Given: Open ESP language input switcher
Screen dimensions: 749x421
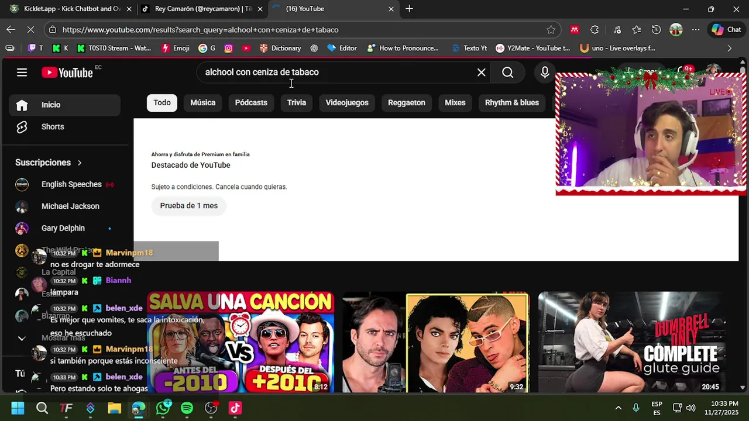Looking at the screenshot, I should point(657,408).
